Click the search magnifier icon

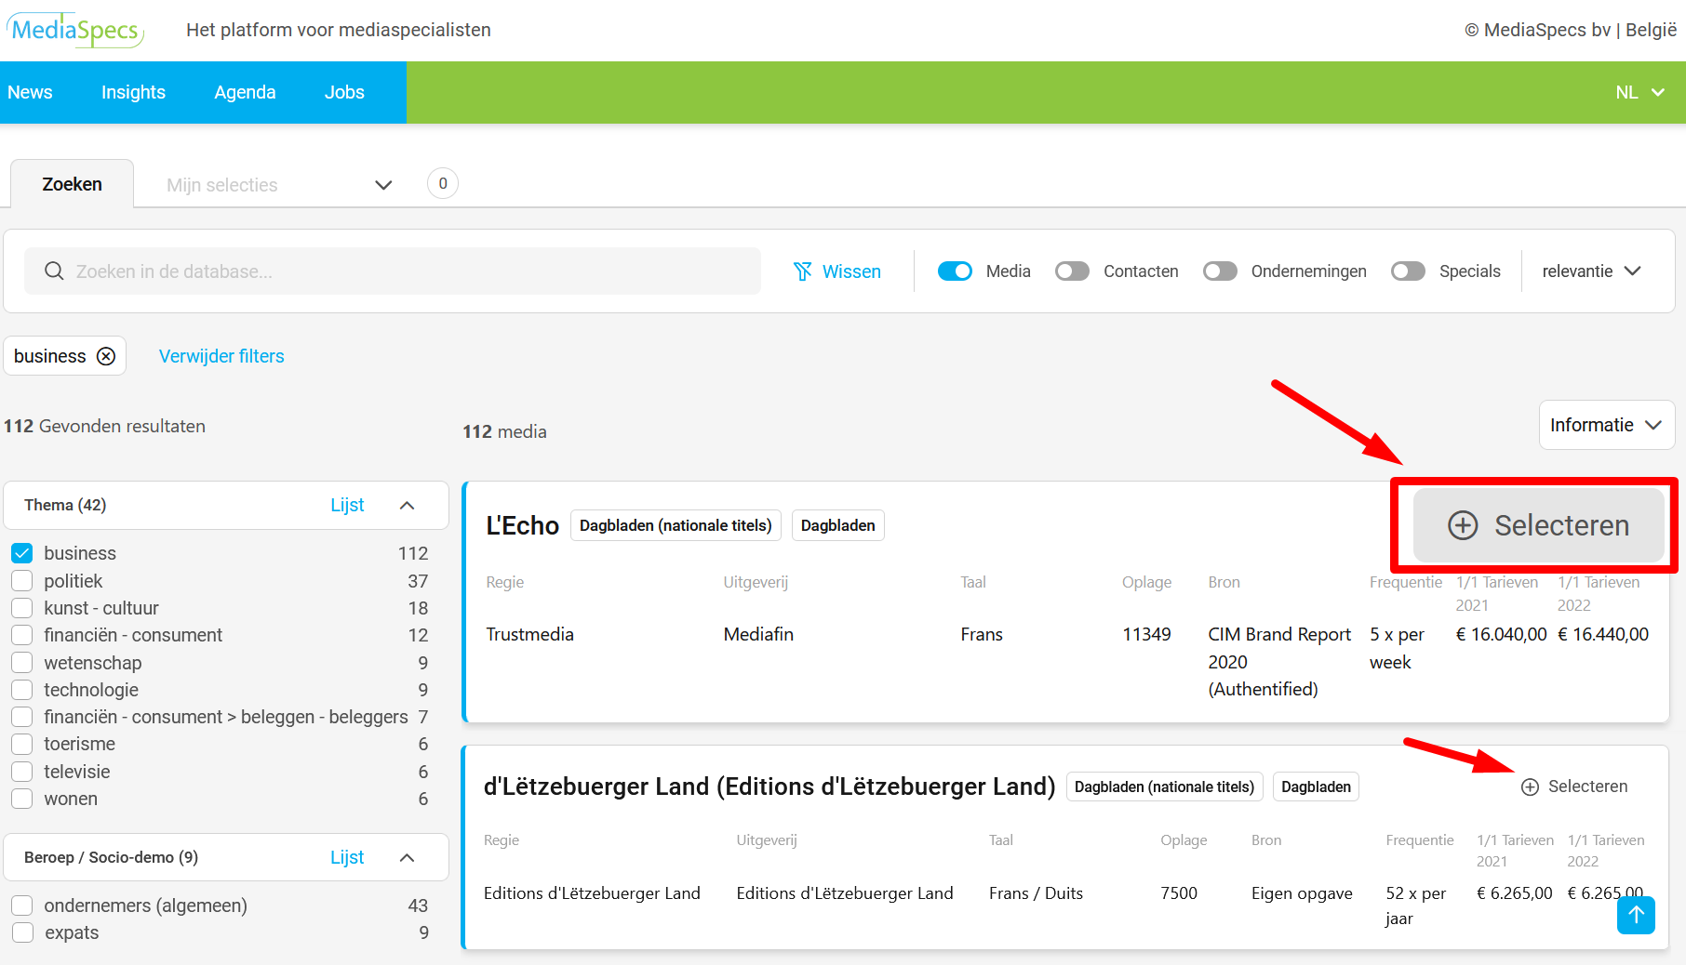pos(54,271)
